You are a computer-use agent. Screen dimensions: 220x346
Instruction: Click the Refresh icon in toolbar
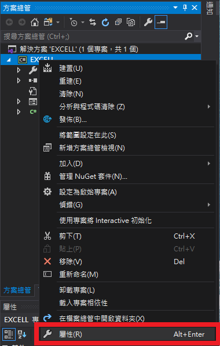[105, 22]
